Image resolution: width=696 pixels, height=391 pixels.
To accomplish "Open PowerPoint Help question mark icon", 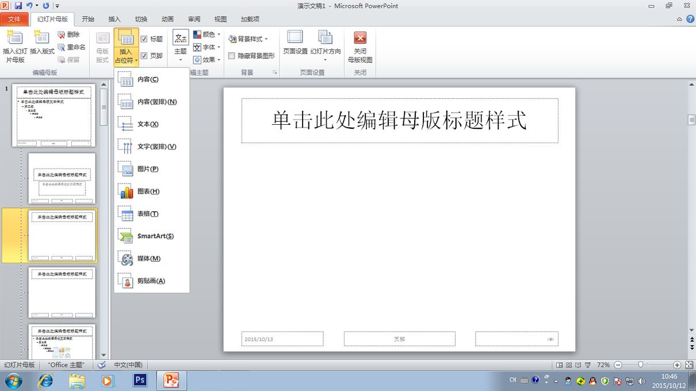I will [689, 19].
